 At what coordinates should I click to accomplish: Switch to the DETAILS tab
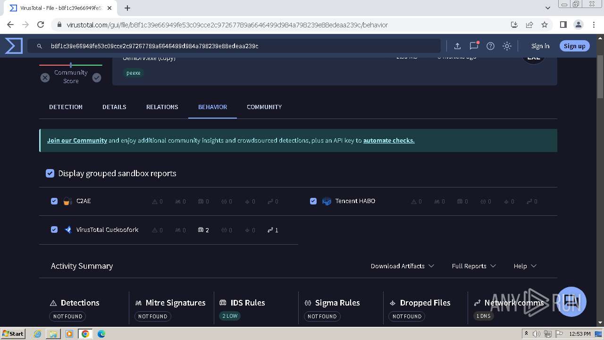114,107
